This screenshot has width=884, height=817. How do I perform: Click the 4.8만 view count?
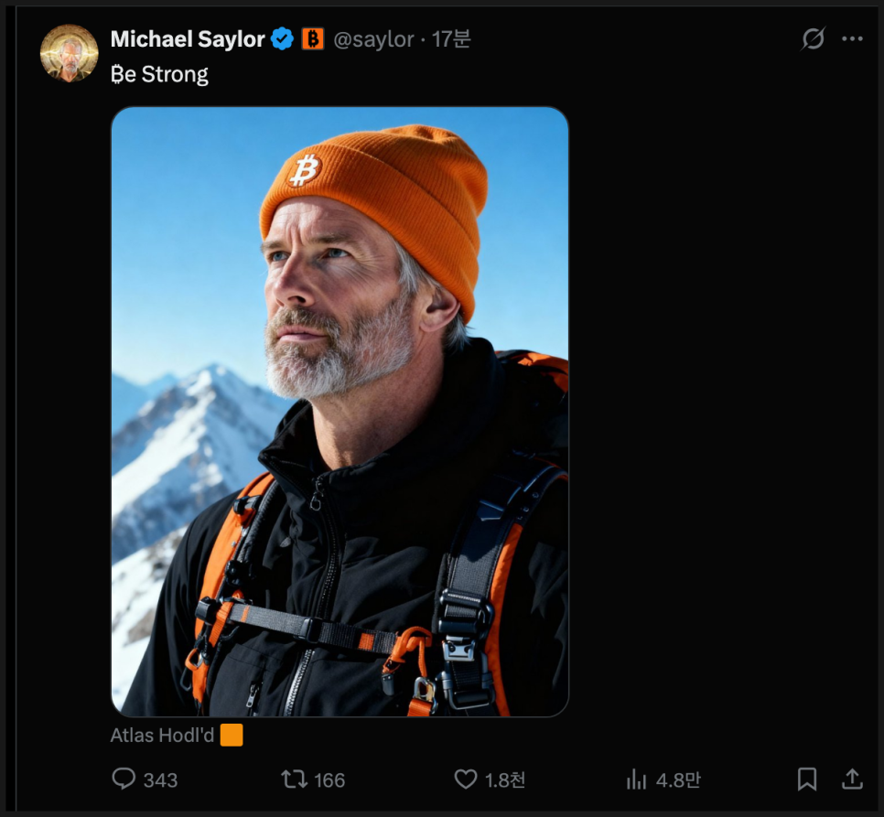coord(678,779)
